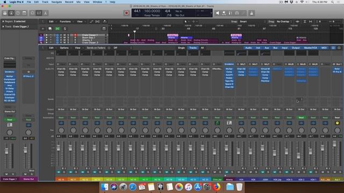Click the Quick Help button
344x193 pixels.
[x=18, y=13]
